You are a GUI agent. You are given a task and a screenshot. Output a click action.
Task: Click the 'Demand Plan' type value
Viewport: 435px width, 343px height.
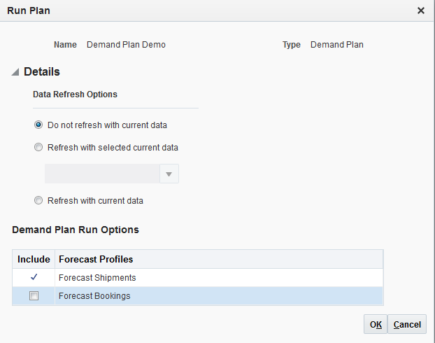point(337,45)
